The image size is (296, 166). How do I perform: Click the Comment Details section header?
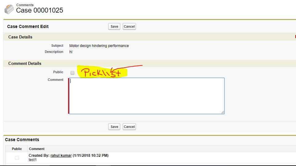(25, 63)
